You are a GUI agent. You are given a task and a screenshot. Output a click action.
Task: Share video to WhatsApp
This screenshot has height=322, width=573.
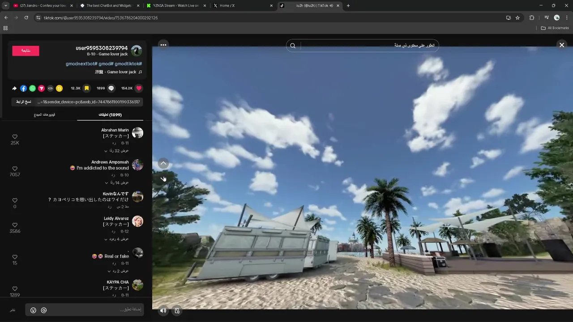(32, 89)
